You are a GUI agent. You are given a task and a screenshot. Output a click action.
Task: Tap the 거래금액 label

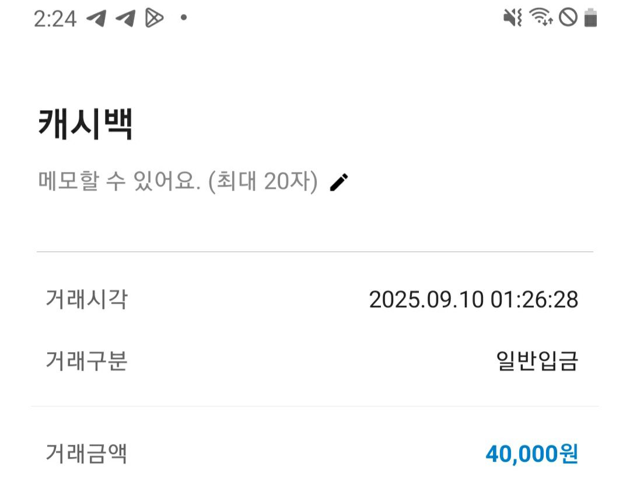pyautogui.click(x=86, y=454)
